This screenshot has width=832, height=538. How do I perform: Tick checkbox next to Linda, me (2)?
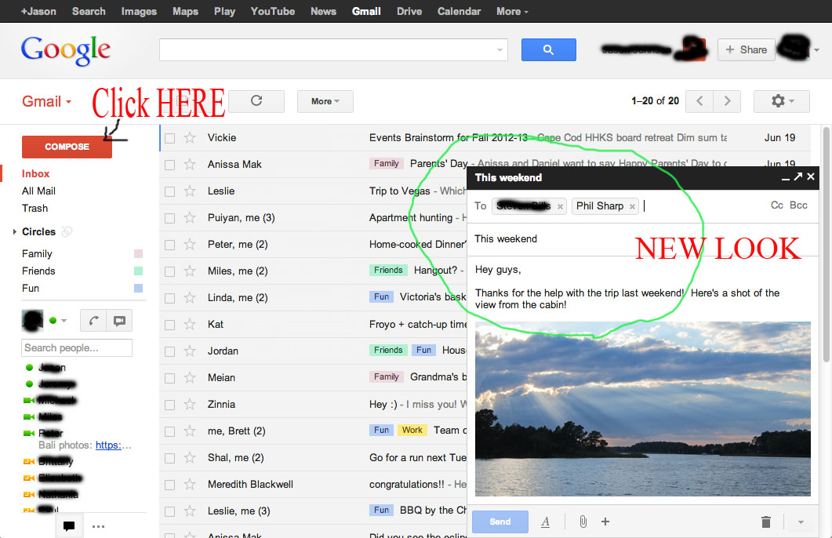tap(170, 298)
